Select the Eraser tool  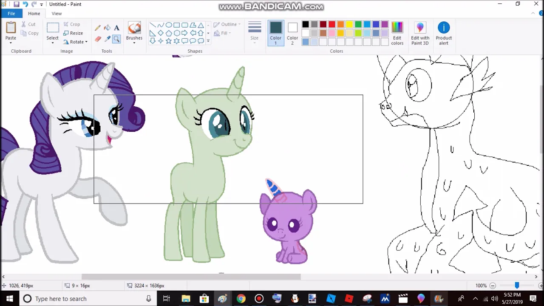click(x=98, y=39)
